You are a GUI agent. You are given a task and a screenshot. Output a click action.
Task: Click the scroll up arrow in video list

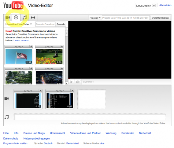coord(67,29)
